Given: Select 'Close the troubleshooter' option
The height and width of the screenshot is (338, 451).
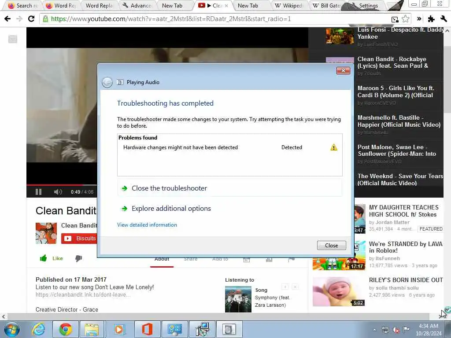Looking at the screenshot, I should tap(229, 188).
